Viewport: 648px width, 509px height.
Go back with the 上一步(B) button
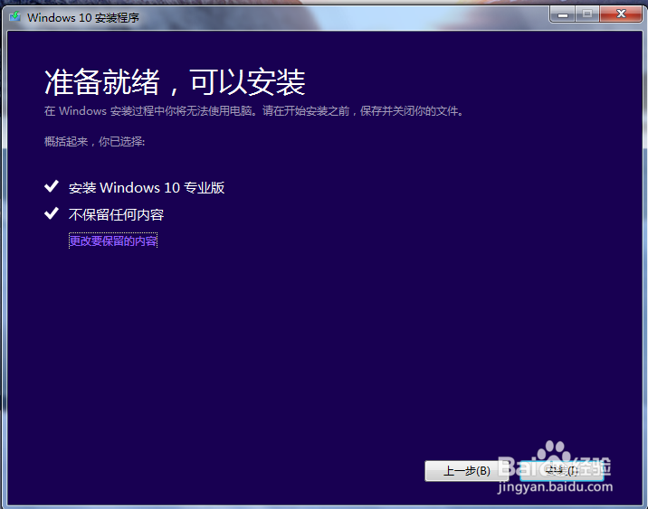(x=467, y=471)
